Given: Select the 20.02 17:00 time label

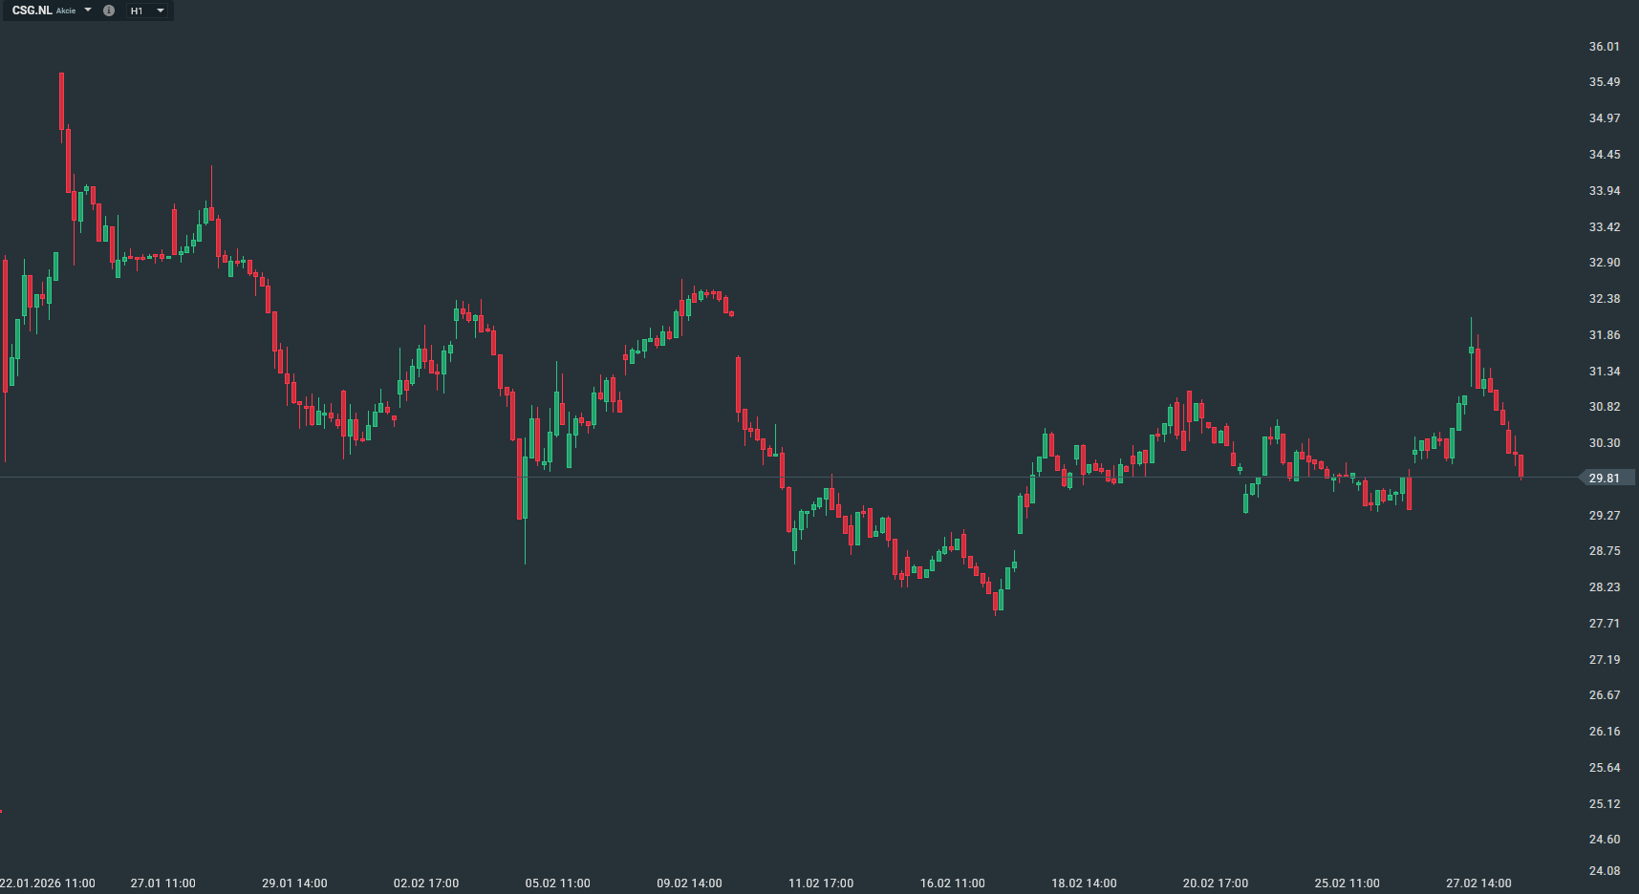Looking at the screenshot, I should click(x=1216, y=883).
